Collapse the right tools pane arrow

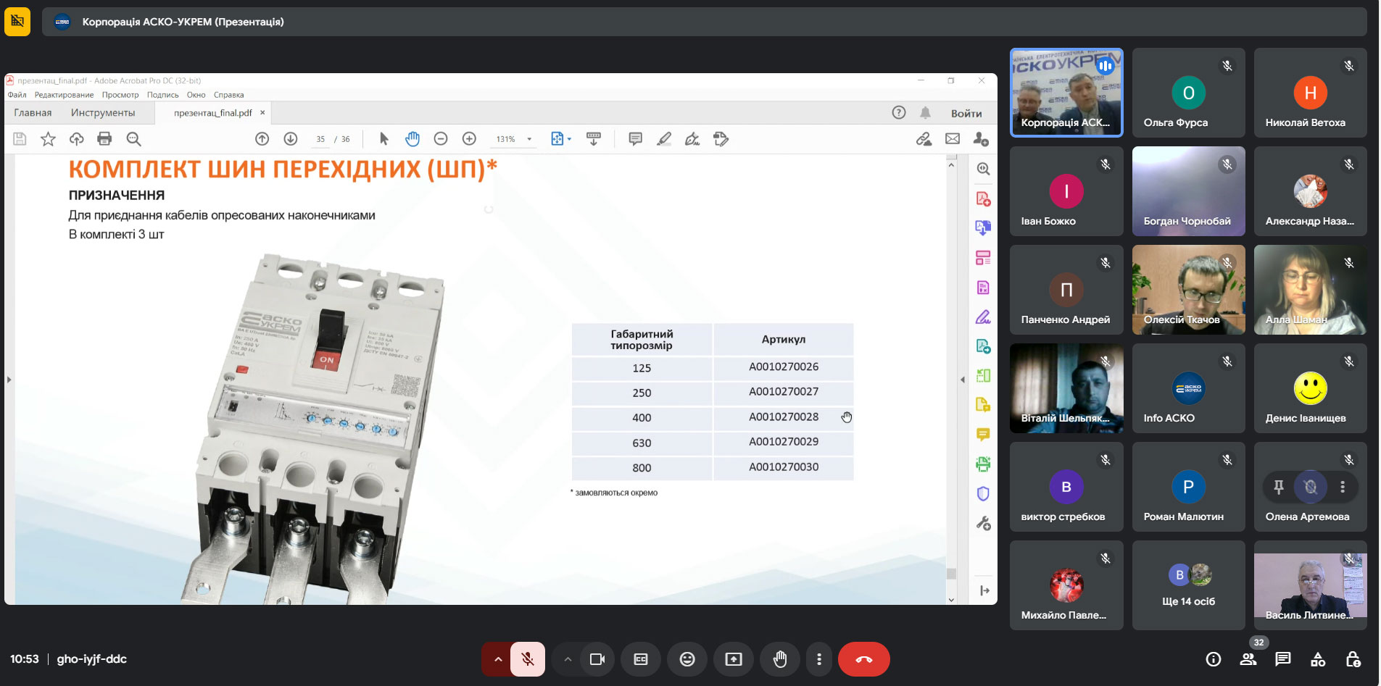point(963,379)
